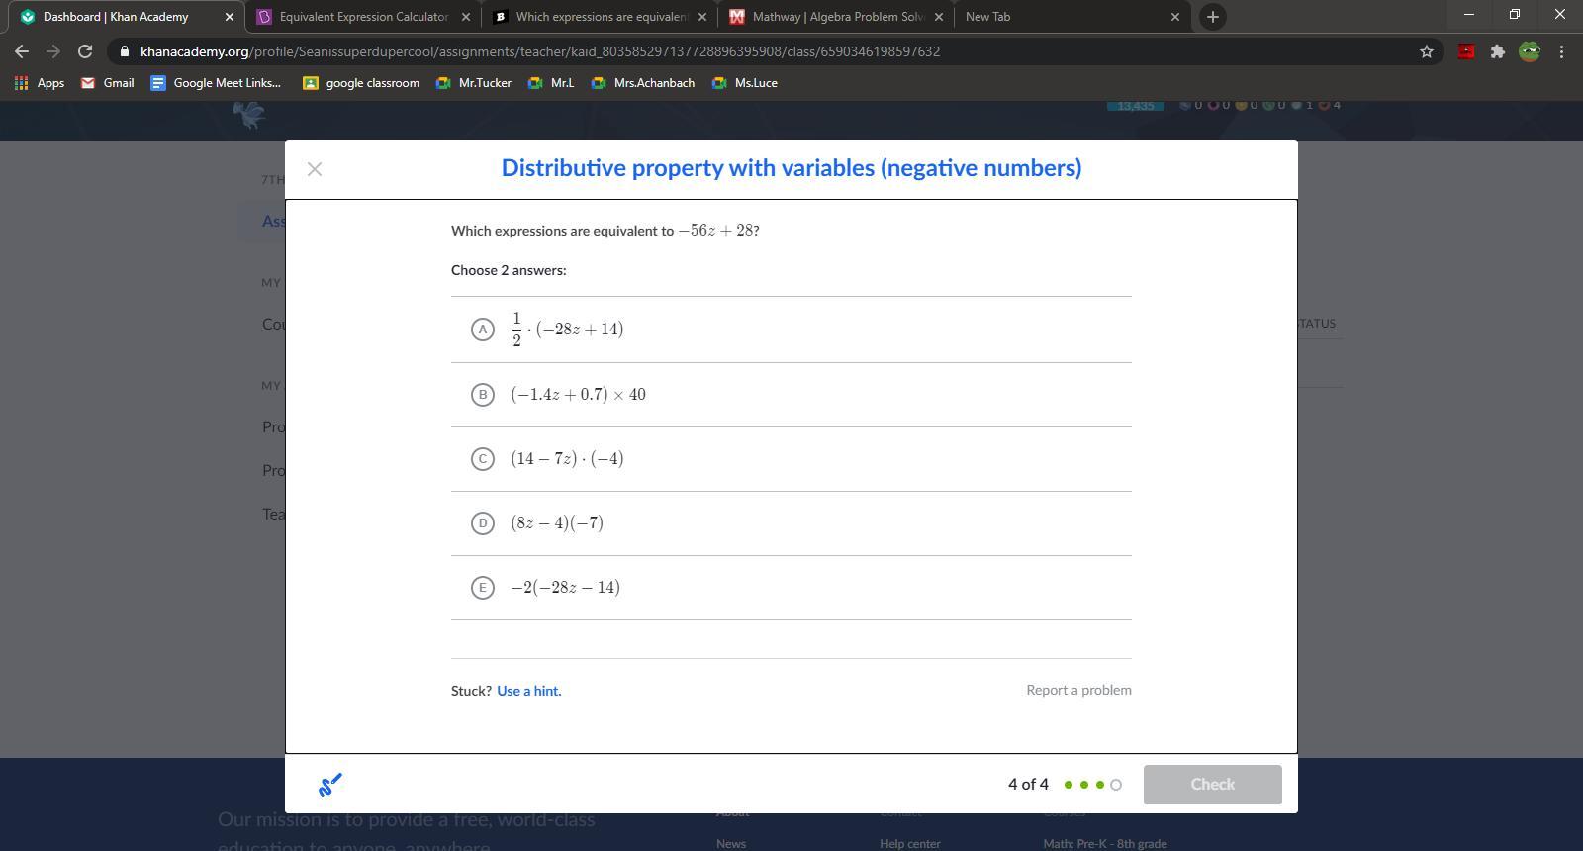Image resolution: width=1583 pixels, height=851 pixels.
Task: Click the empty fourth progress dot
Action: [1116, 785]
